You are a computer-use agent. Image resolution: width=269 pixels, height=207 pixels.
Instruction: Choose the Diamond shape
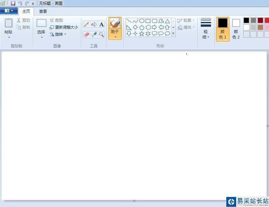(135, 27)
